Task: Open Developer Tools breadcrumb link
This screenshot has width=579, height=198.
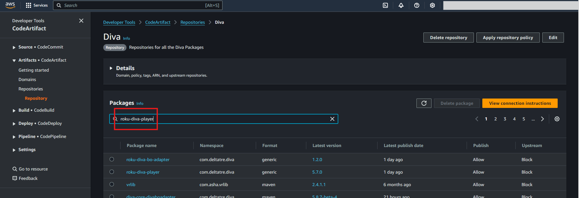Action: (x=119, y=22)
